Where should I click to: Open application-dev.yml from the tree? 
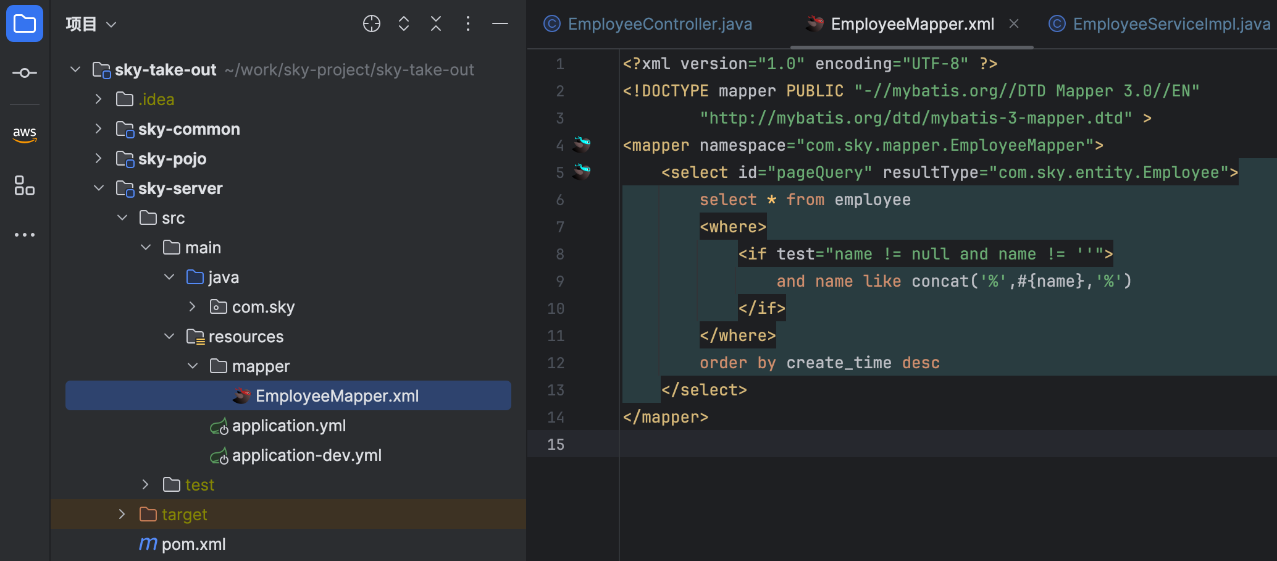tap(307, 455)
